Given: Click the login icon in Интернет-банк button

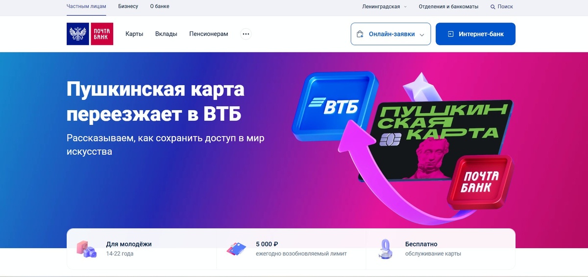Looking at the screenshot, I should [x=451, y=34].
